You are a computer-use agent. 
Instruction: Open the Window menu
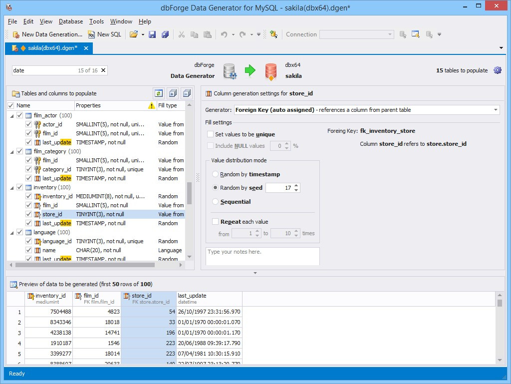(121, 21)
